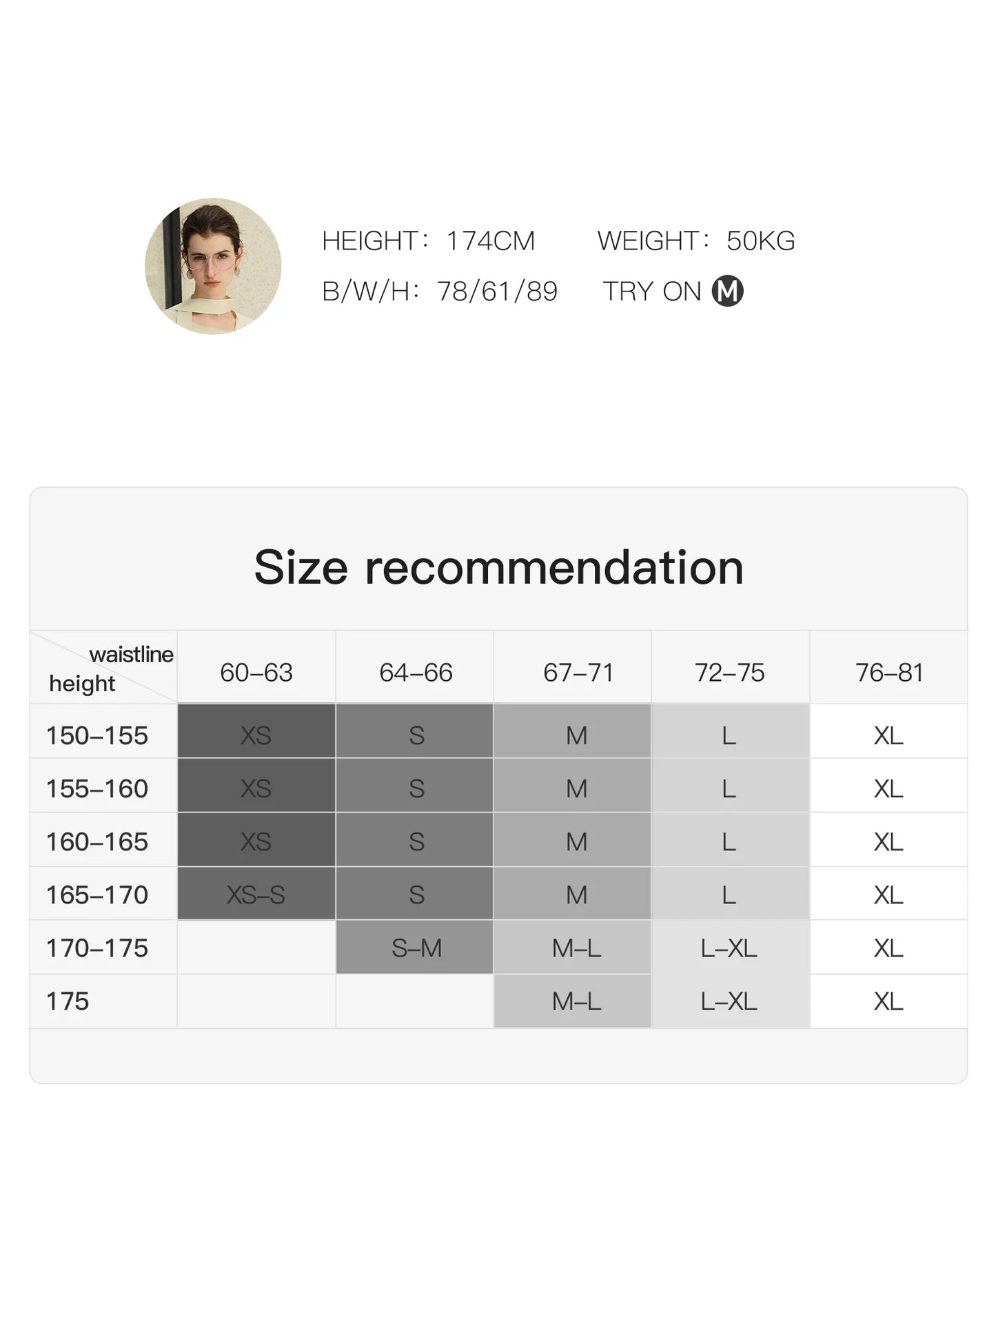The image size is (996, 1328).
Task: Choose the M–L cell in the 175 row
Action: pos(576,1001)
